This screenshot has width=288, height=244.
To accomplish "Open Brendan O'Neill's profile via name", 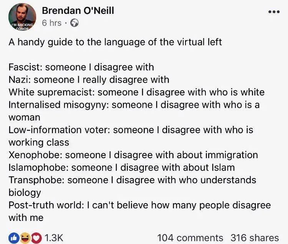I will point(78,10).
